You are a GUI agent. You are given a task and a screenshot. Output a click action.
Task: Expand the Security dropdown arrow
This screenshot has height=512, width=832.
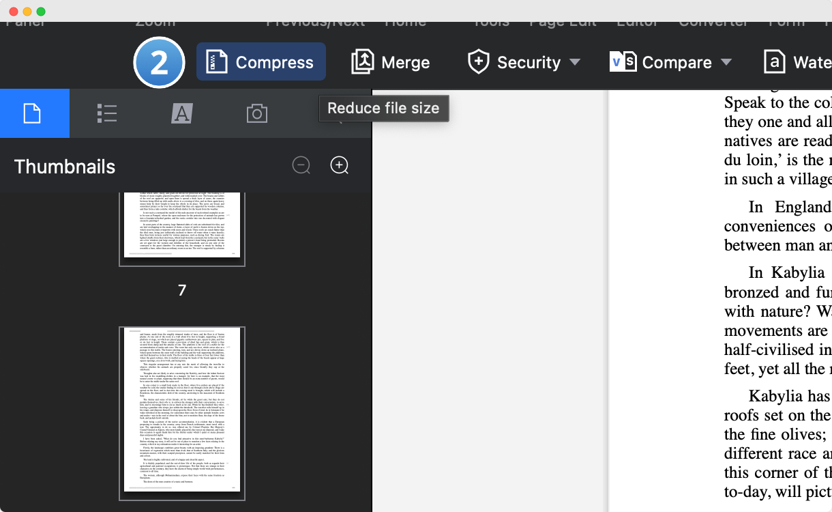click(575, 62)
